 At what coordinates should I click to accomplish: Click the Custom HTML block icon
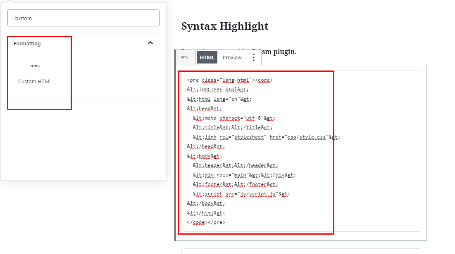point(35,66)
